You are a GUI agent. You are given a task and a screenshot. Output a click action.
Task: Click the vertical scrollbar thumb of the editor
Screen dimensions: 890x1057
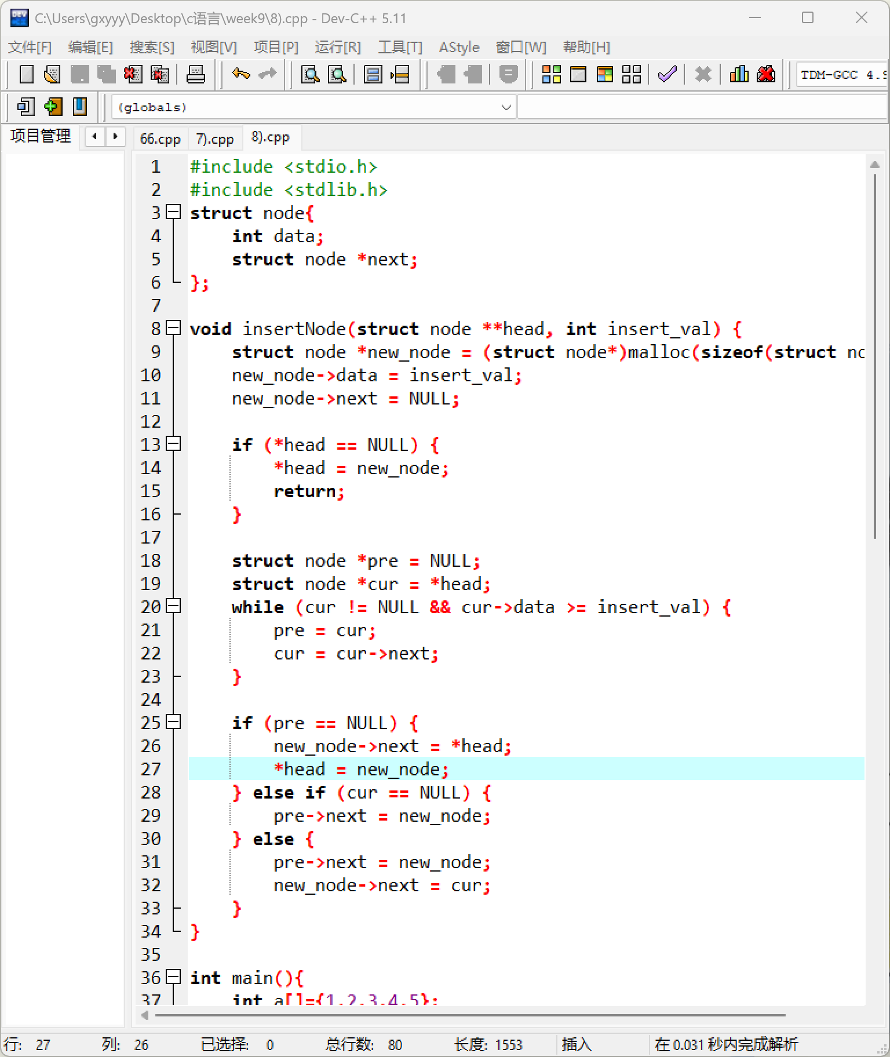click(x=875, y=357)
